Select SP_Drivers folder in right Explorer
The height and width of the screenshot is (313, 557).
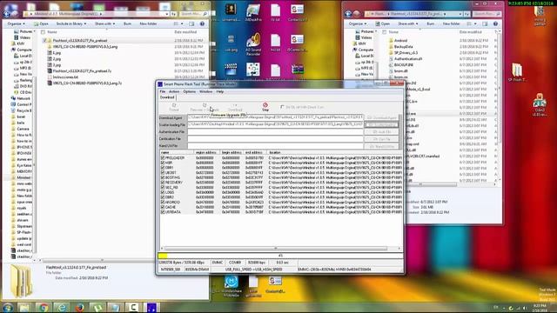(406, 52)
